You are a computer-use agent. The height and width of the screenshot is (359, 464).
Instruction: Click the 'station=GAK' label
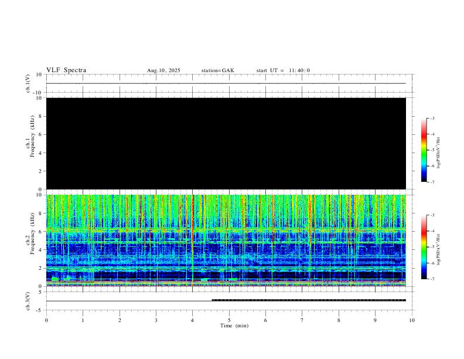(x=218, y=70)
